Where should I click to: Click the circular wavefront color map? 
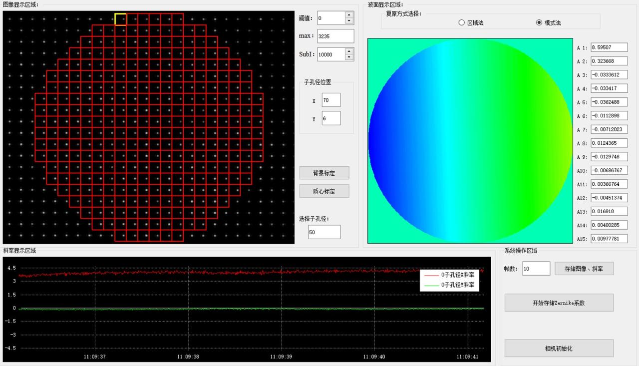(x=470, y=141)
